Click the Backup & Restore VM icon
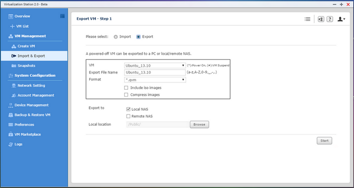Image resolution: width=354 pixels, height=188 pixels. point(10,115)
